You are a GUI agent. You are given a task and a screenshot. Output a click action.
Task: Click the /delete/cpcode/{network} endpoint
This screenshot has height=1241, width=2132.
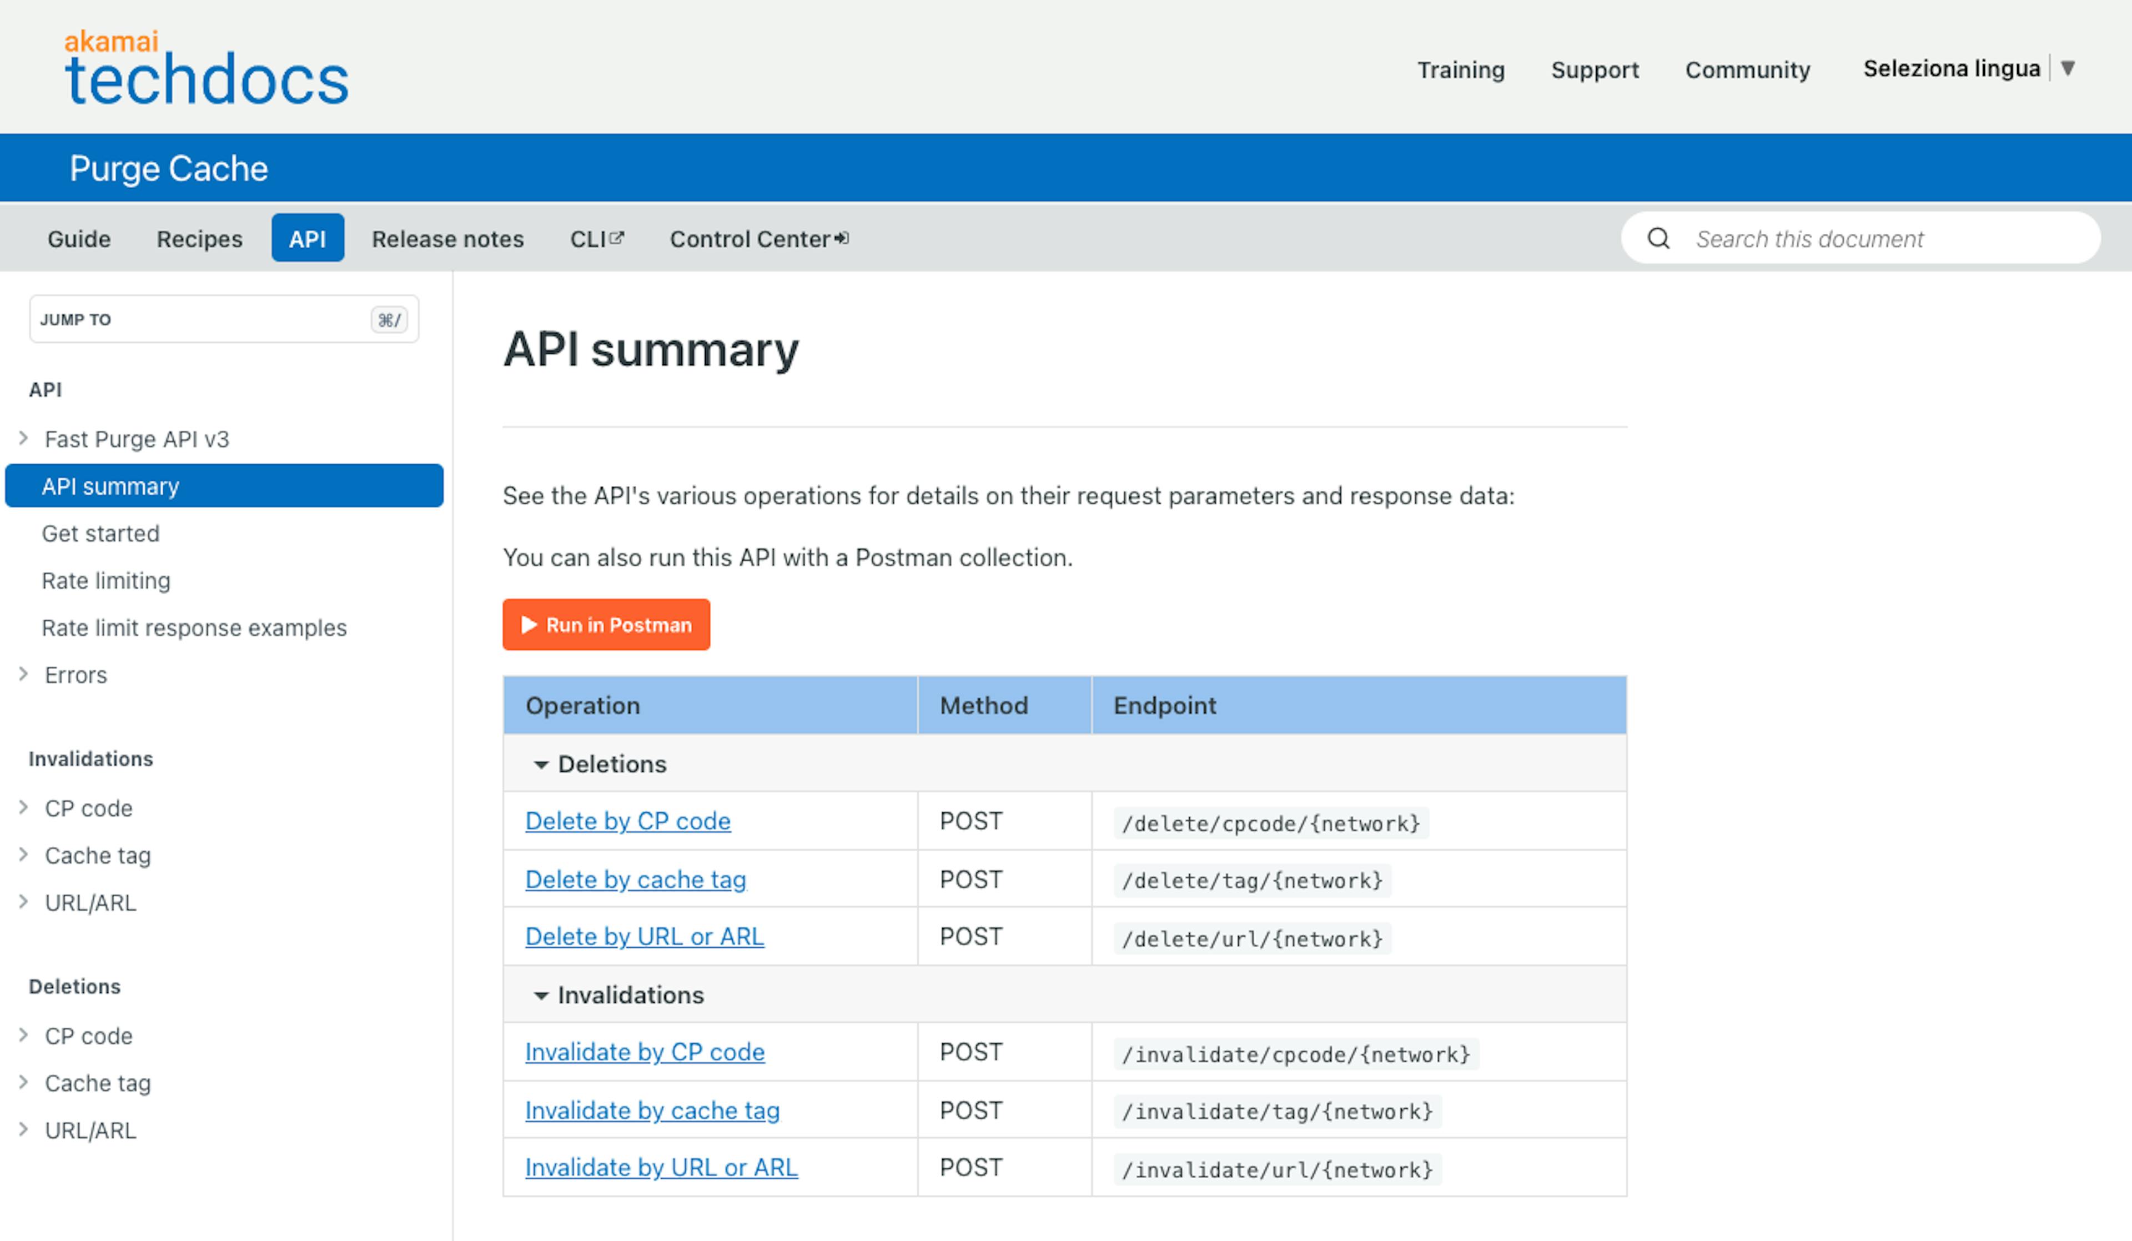[1271, 823]
